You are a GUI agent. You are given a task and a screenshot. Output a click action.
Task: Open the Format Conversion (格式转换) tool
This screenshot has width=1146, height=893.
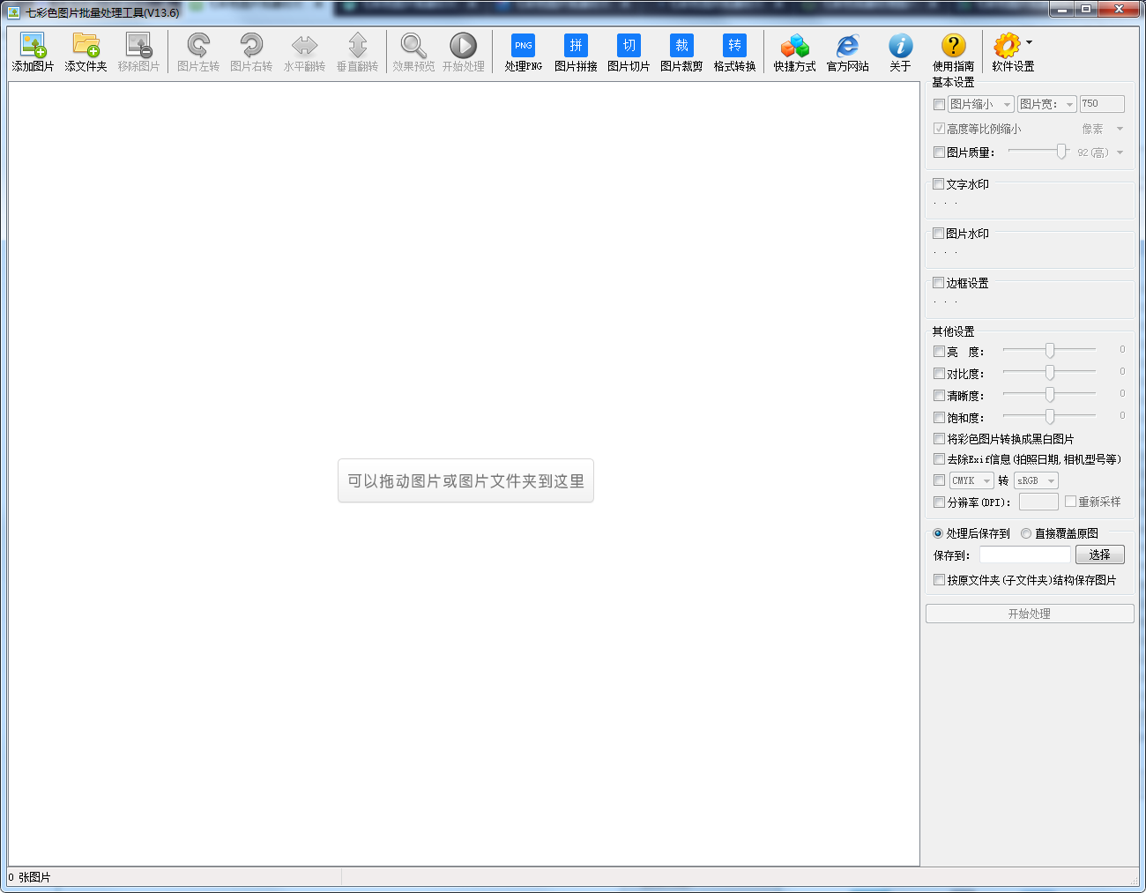[734, 46]
